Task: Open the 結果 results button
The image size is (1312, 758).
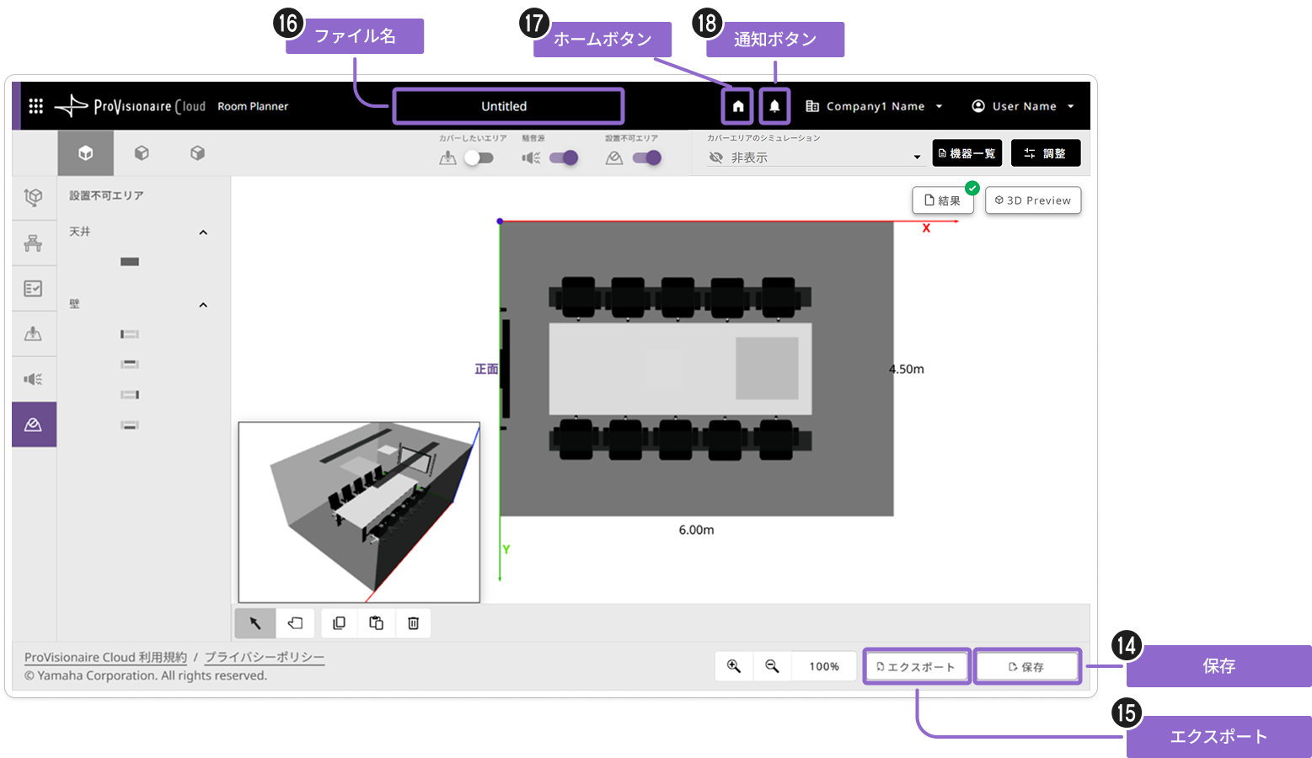Action: pos(943,200)
